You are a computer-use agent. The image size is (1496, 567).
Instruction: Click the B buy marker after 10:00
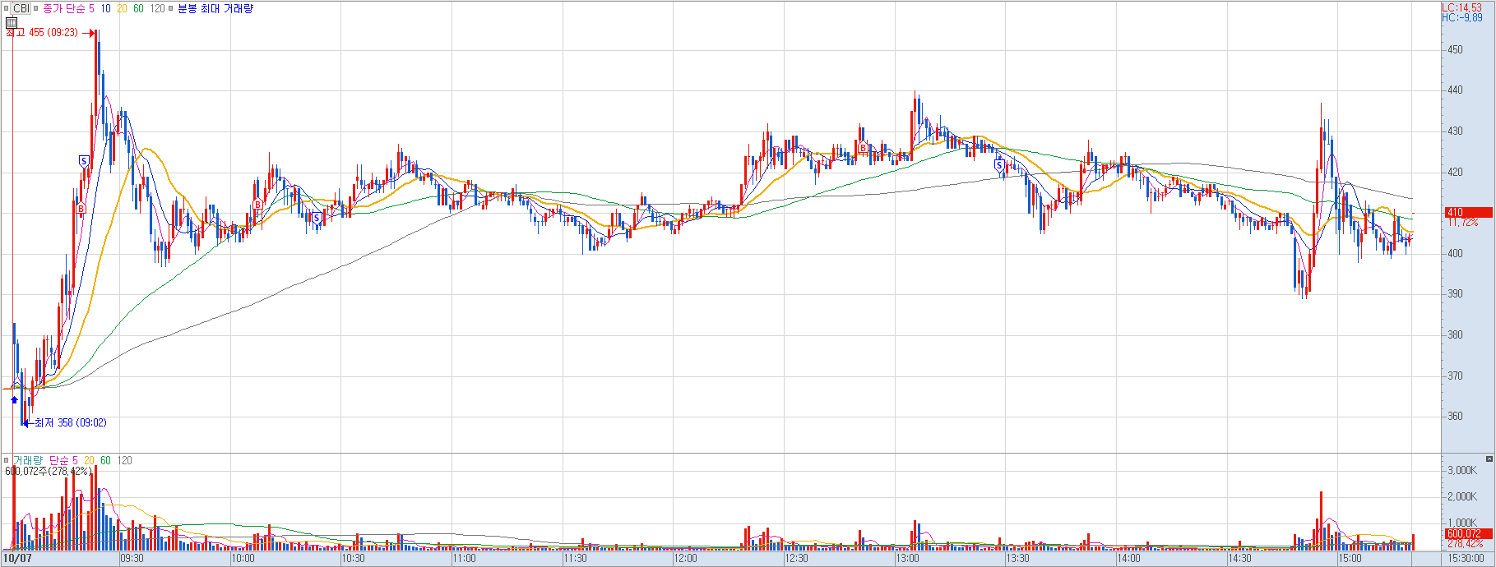[x=258, y=205]
